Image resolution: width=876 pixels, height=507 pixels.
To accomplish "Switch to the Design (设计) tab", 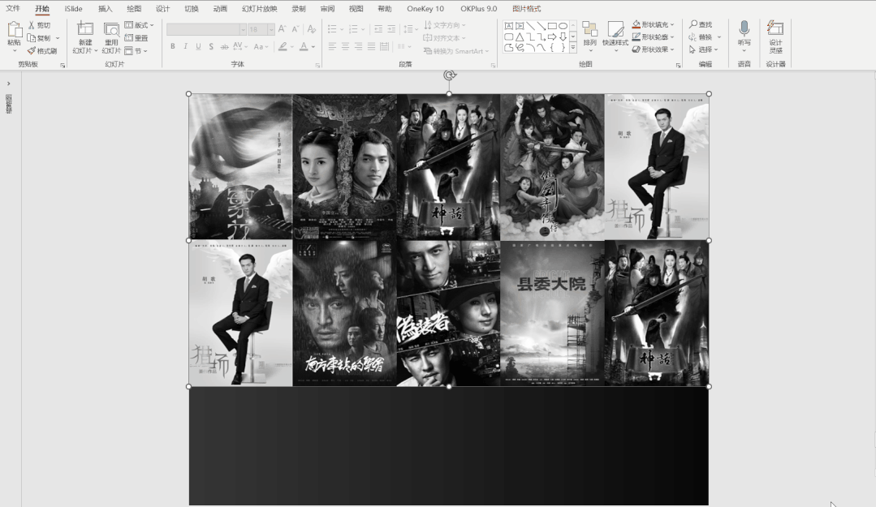I will [162, 8].
